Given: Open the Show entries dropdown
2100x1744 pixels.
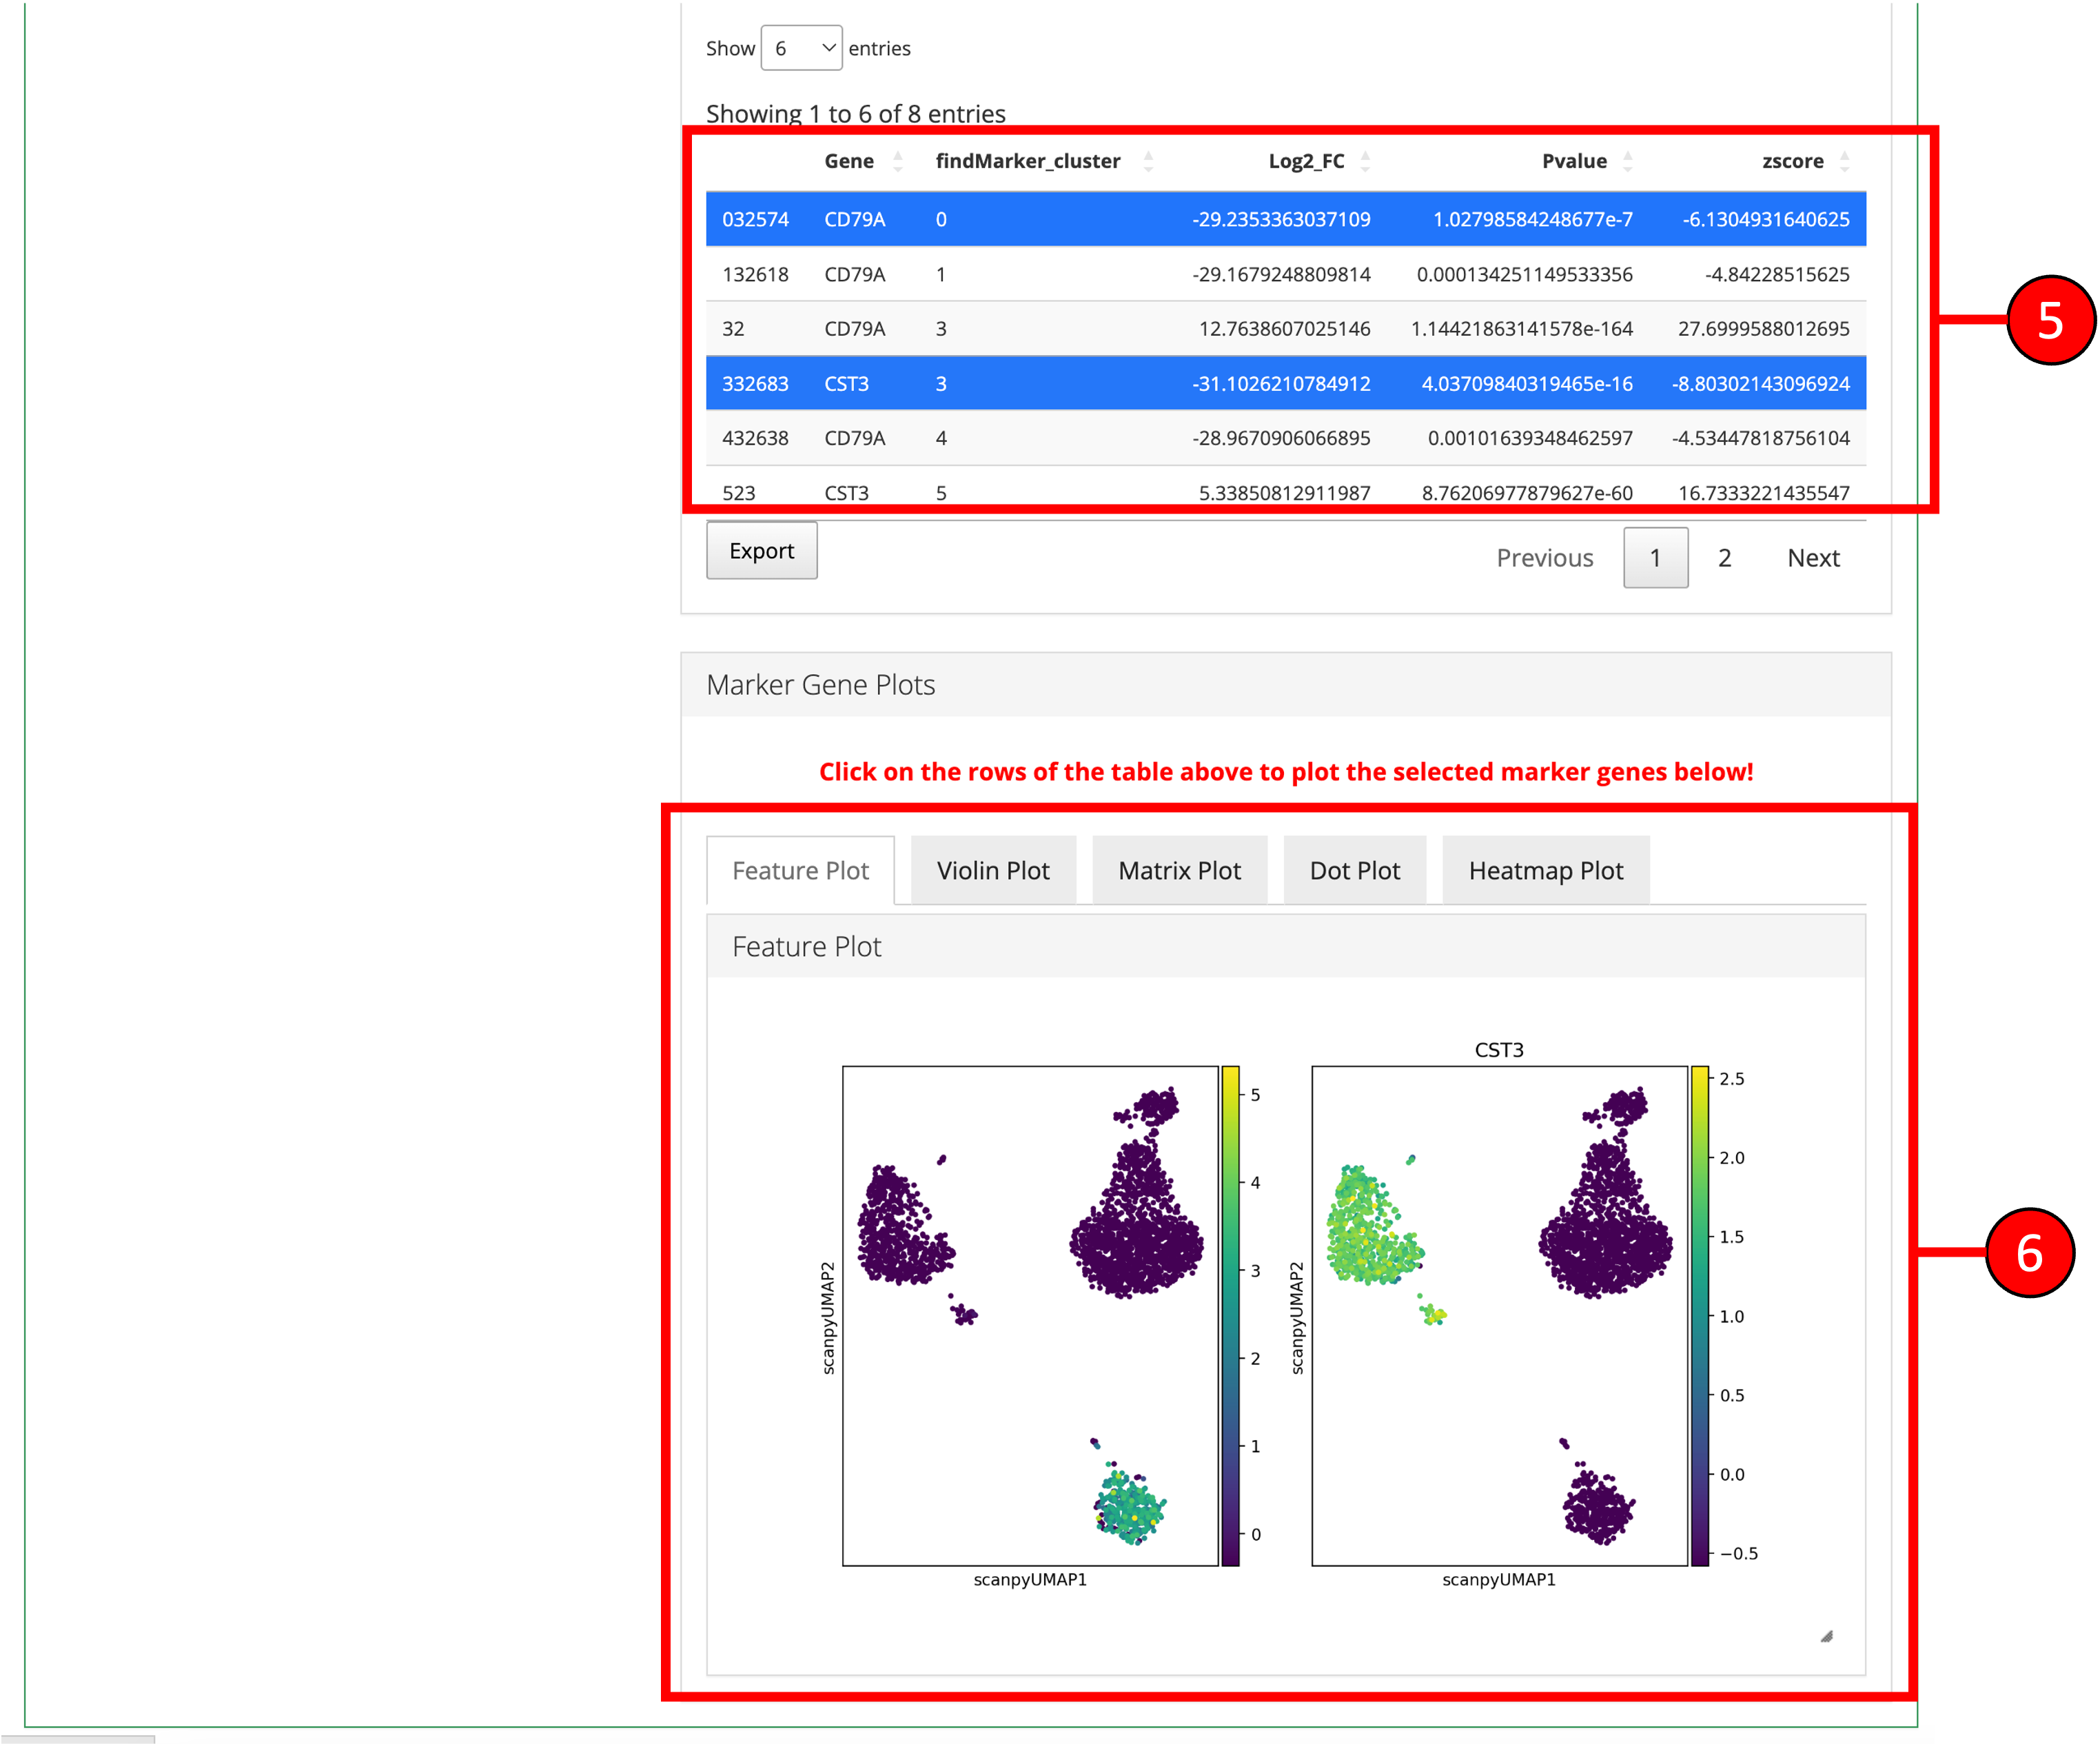Looking at the screenshot, I should coord(801,48).
